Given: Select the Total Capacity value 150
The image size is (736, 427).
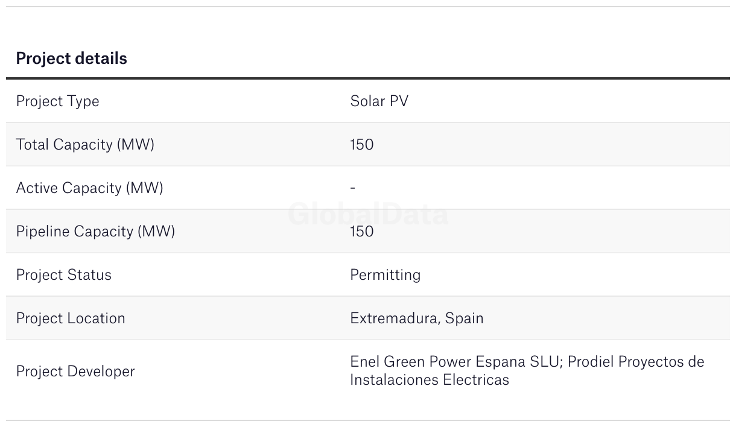Looking at the screenshot, I should 361,145.
